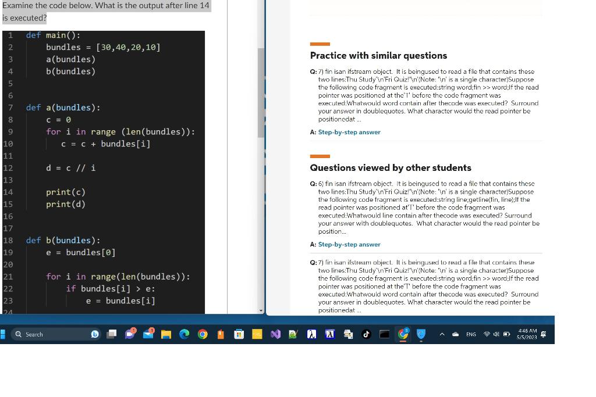596x397 pixels.
Task: Open Step-by-step answer for question 6 getline
Action: click(349, 245)
